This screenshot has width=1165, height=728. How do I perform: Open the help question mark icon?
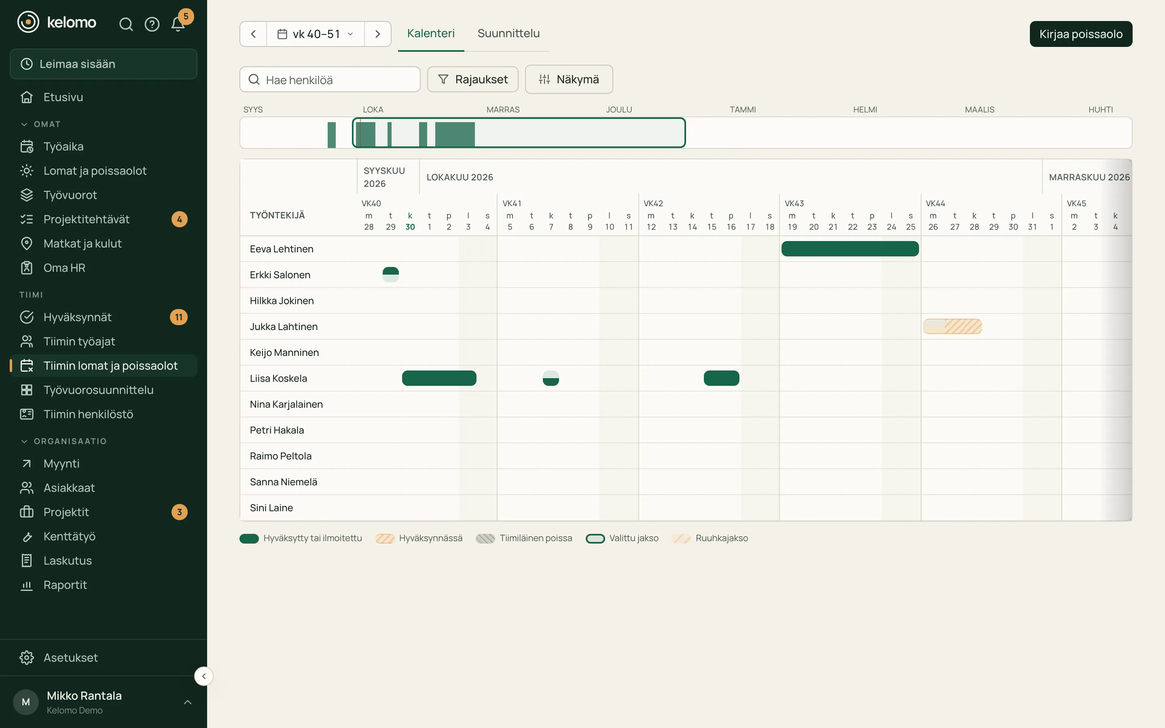[152, 24]
